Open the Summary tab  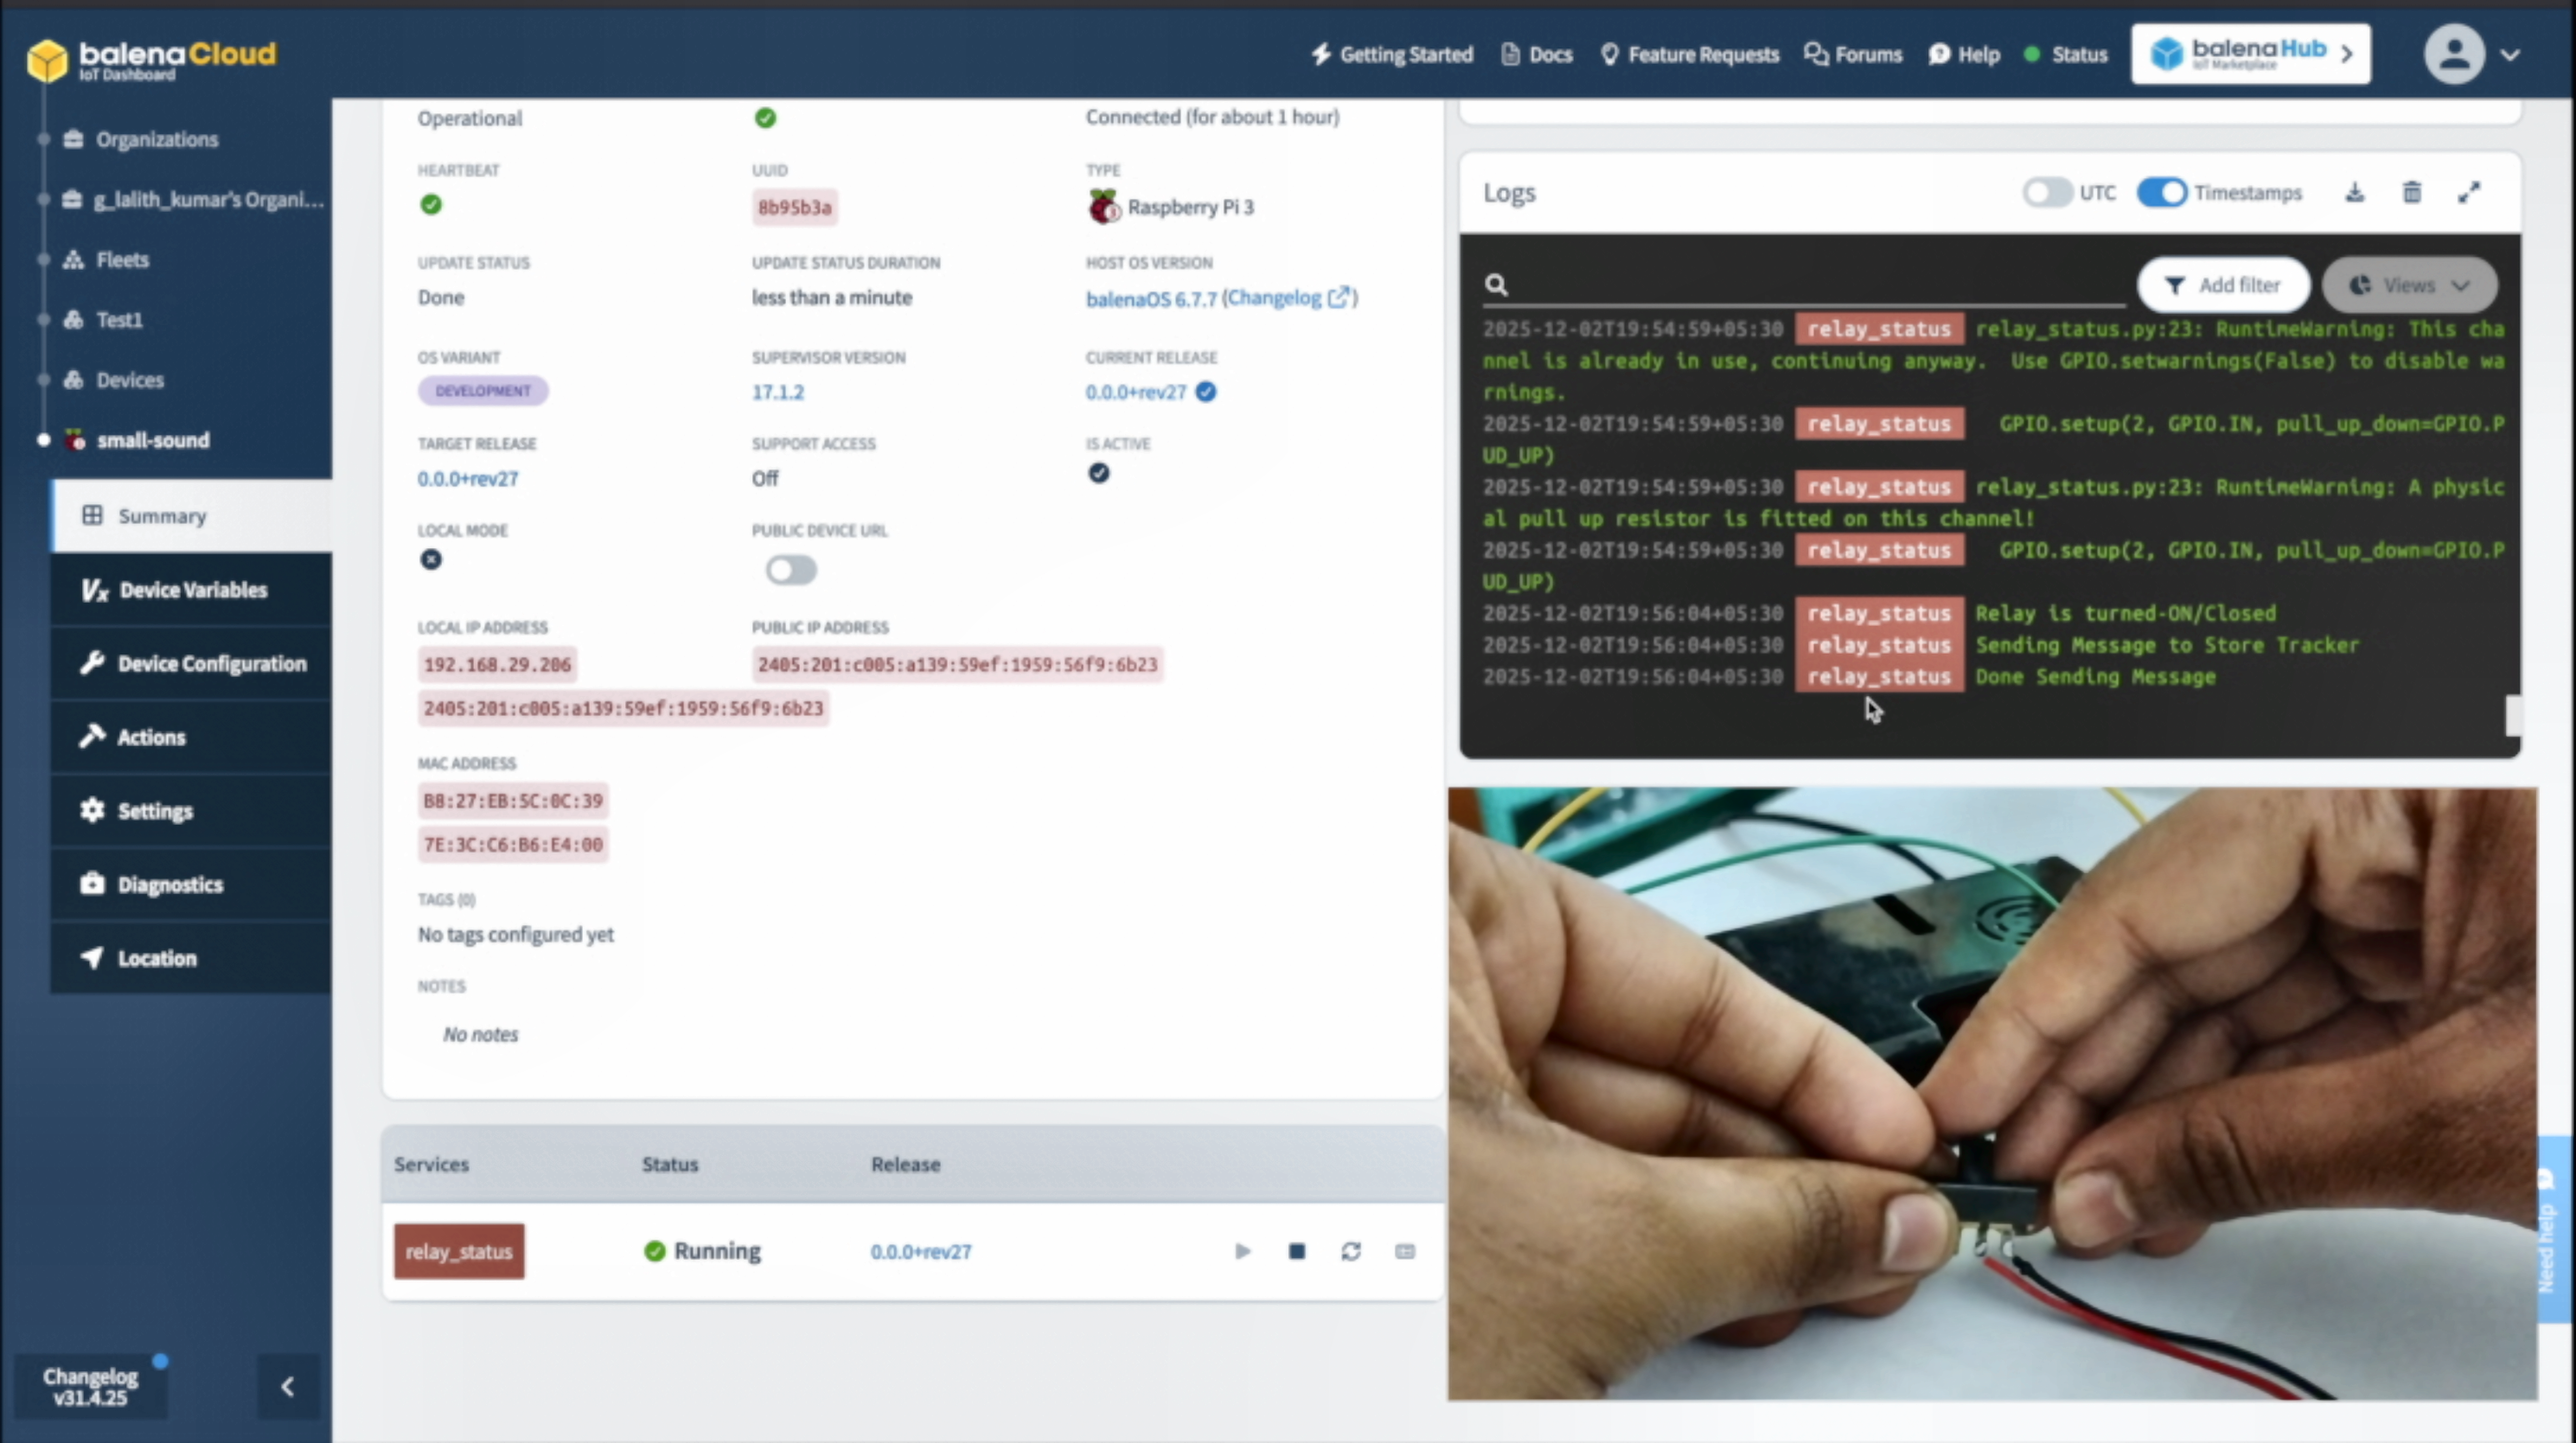point(191,516)
